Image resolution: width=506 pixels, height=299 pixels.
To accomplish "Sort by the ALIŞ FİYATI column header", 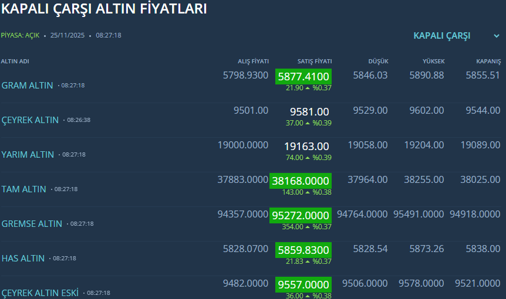I will [253, 62].
